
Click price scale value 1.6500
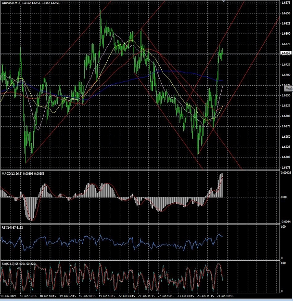[286, 34]
